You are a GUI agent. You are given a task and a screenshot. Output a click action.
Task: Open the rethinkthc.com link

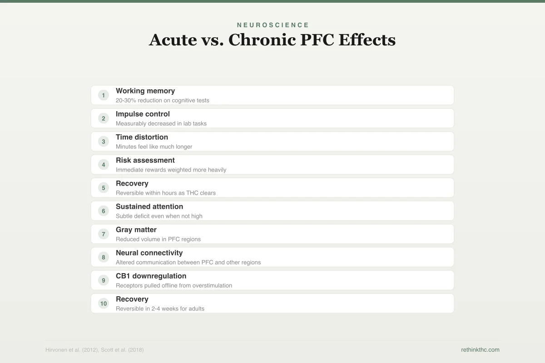click(x=480, y=350)
